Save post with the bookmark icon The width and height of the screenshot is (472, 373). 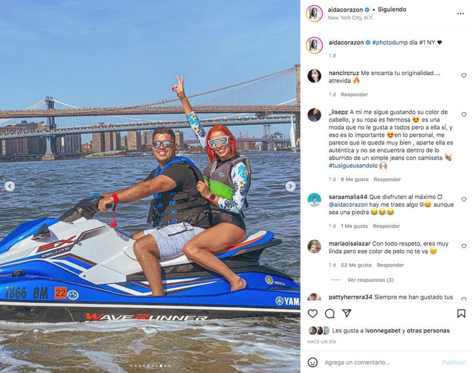tap(461, 314)
